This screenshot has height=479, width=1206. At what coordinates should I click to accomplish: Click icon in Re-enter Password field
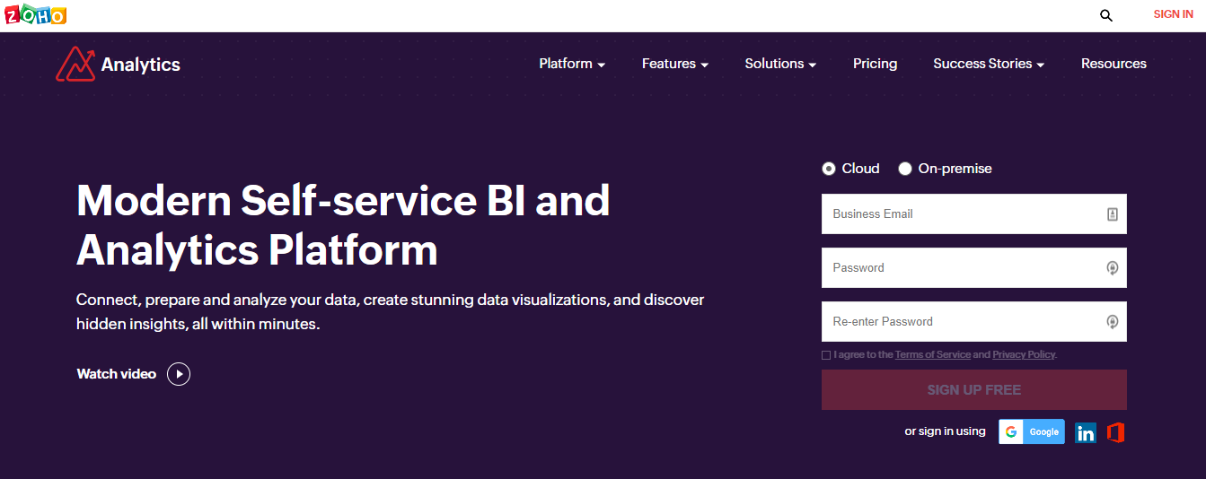[1112, 322]
